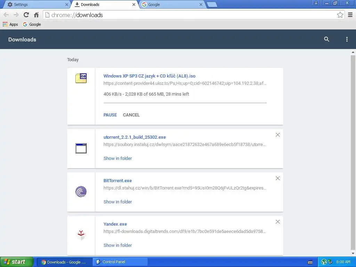The height and width of the screenshot is (267, 356).
Task: Click the page scrollbar up arrow
Action: point(353,52)
